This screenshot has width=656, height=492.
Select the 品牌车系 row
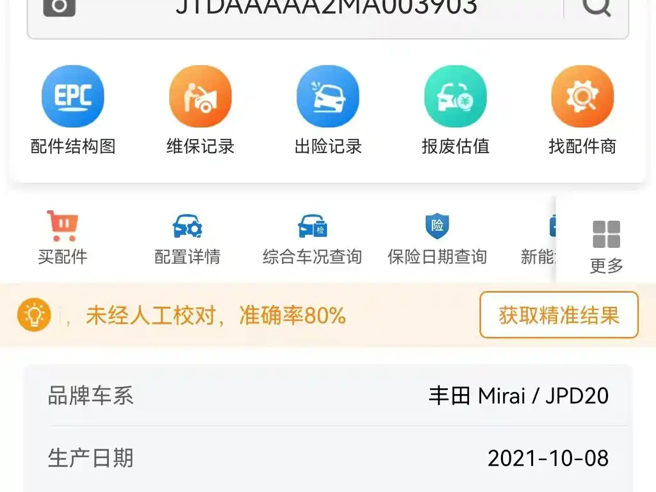pyautogui.click(x=328, y=395)
